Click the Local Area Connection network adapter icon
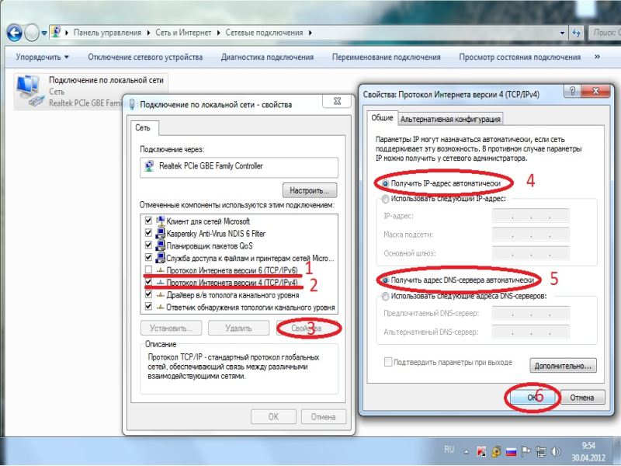Screen dimensions: 621x466 coord(29,89)
